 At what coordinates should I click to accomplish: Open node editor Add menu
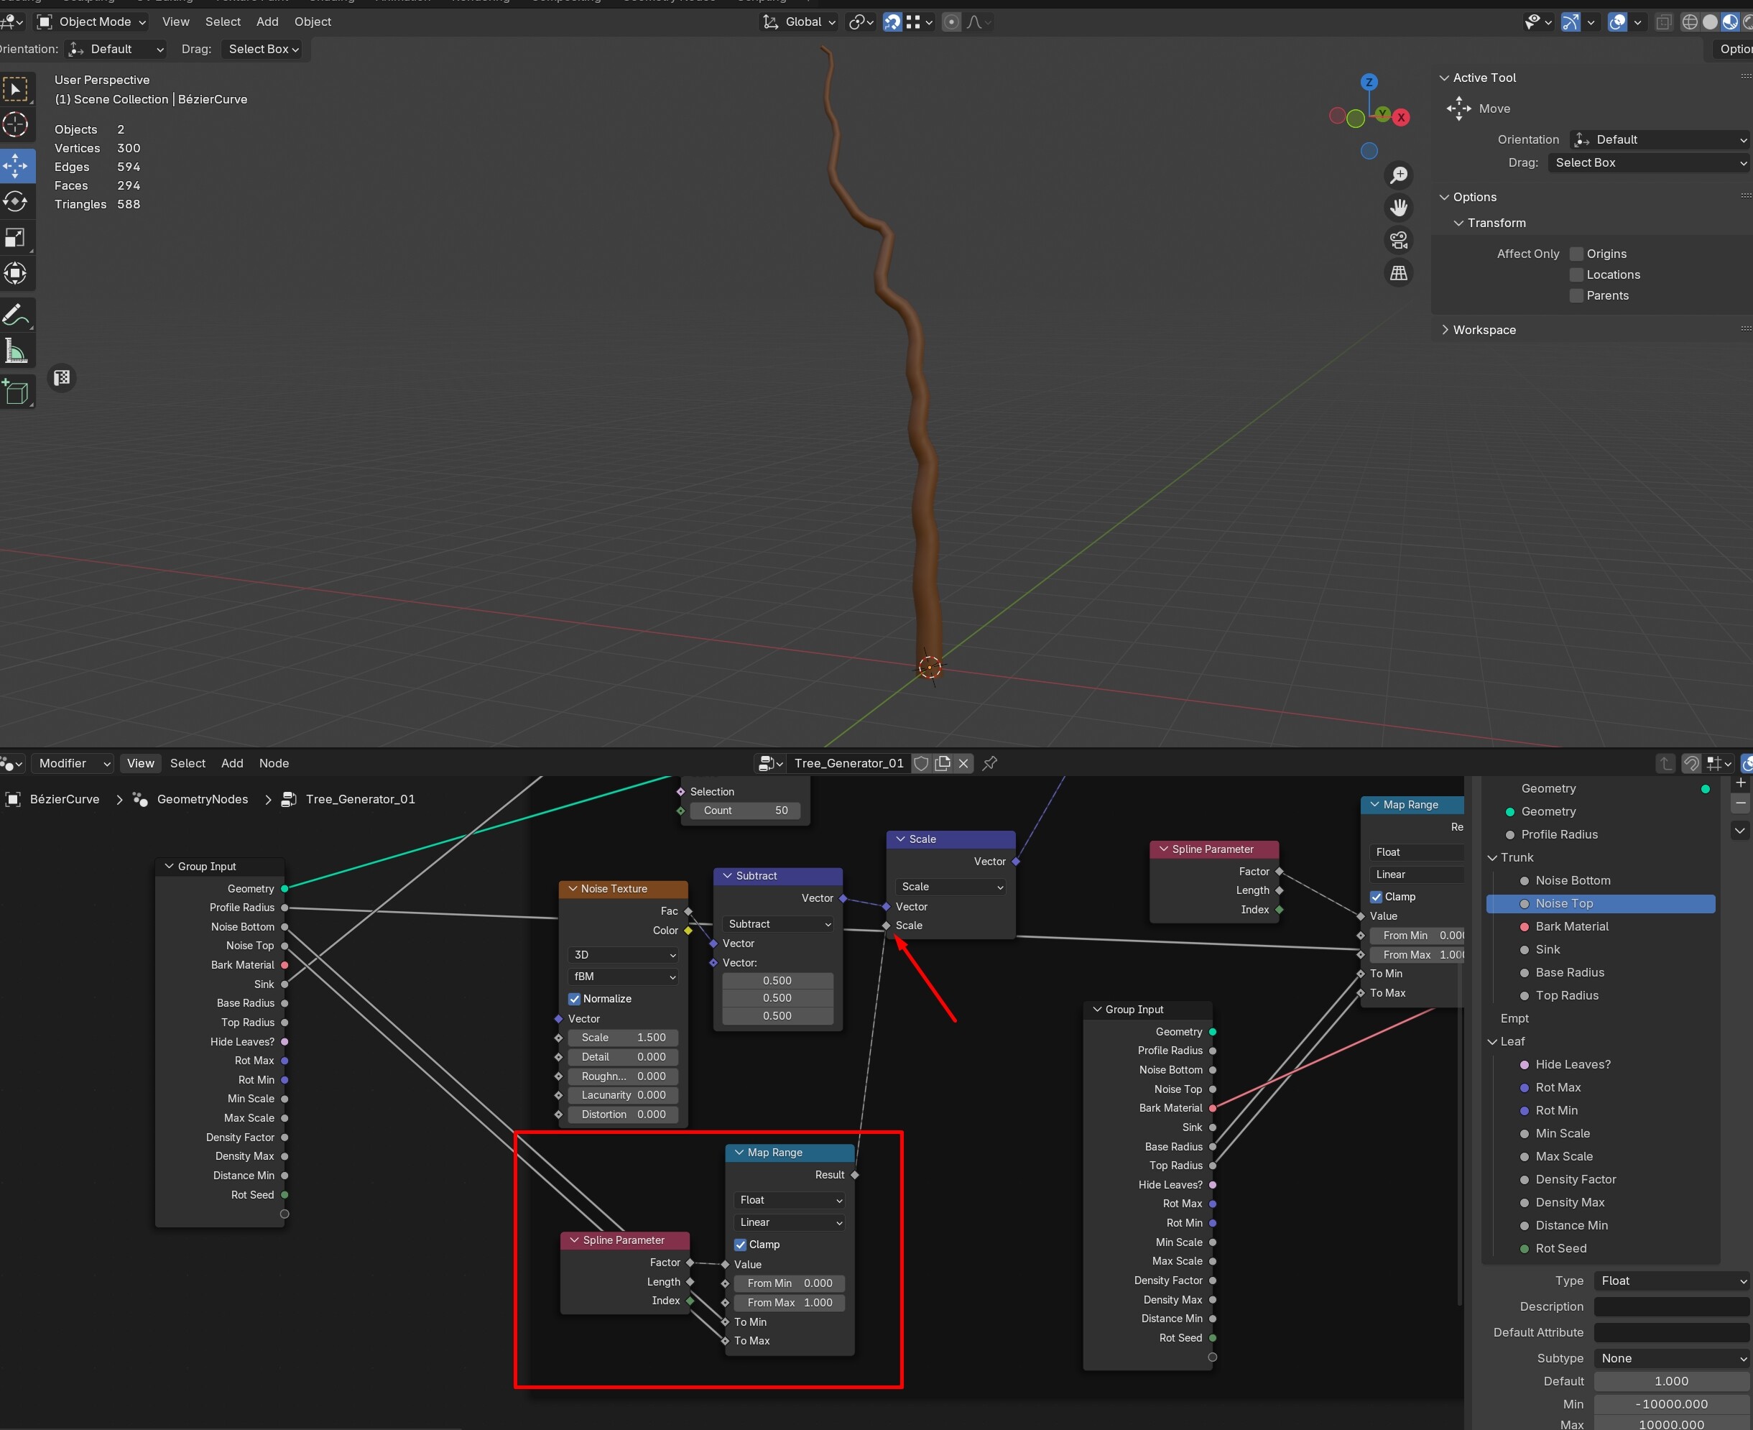(x=232, y=764)
